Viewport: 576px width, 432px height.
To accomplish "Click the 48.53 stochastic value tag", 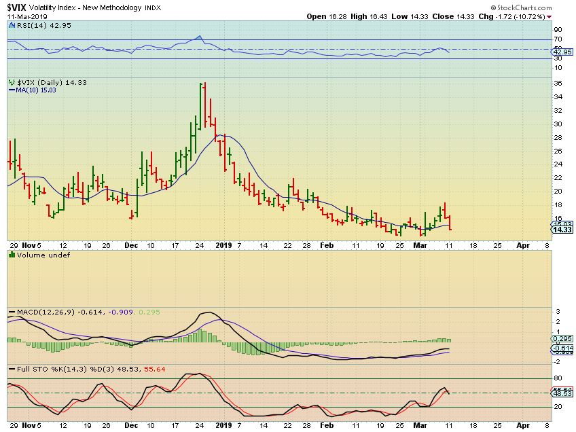I will pos(562,394).
